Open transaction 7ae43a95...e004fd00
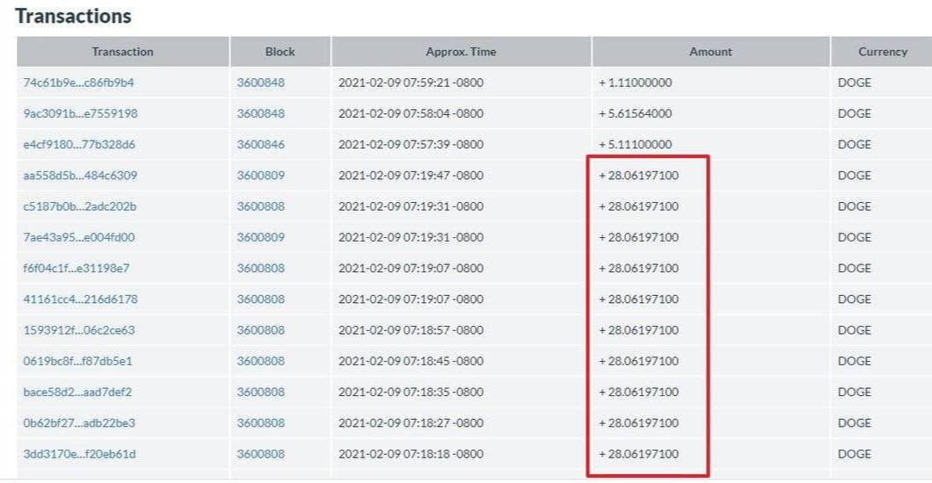This screenshot has height=483, width=932. click(79, 237)
